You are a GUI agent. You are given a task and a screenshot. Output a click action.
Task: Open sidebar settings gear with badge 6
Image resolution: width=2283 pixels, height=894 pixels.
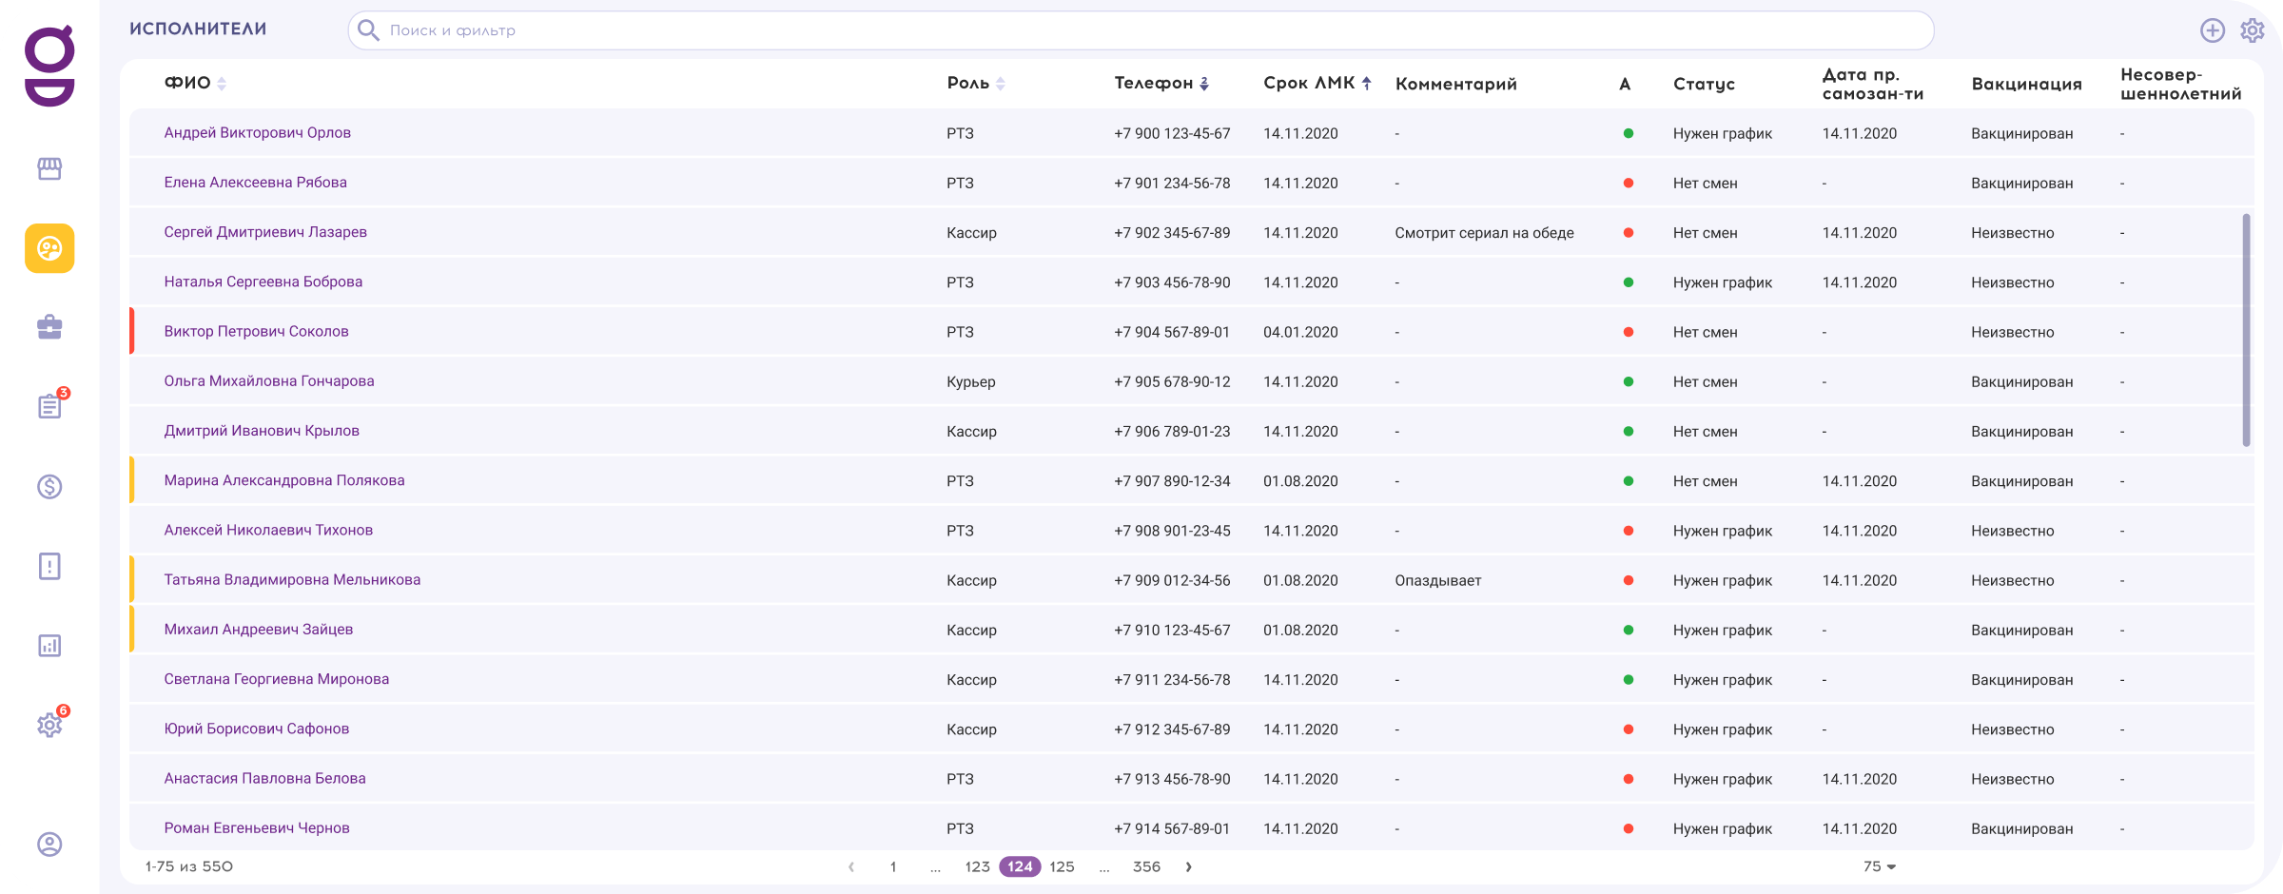[x=49, y=725]
